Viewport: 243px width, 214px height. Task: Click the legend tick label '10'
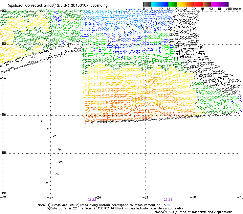[161, 9]
